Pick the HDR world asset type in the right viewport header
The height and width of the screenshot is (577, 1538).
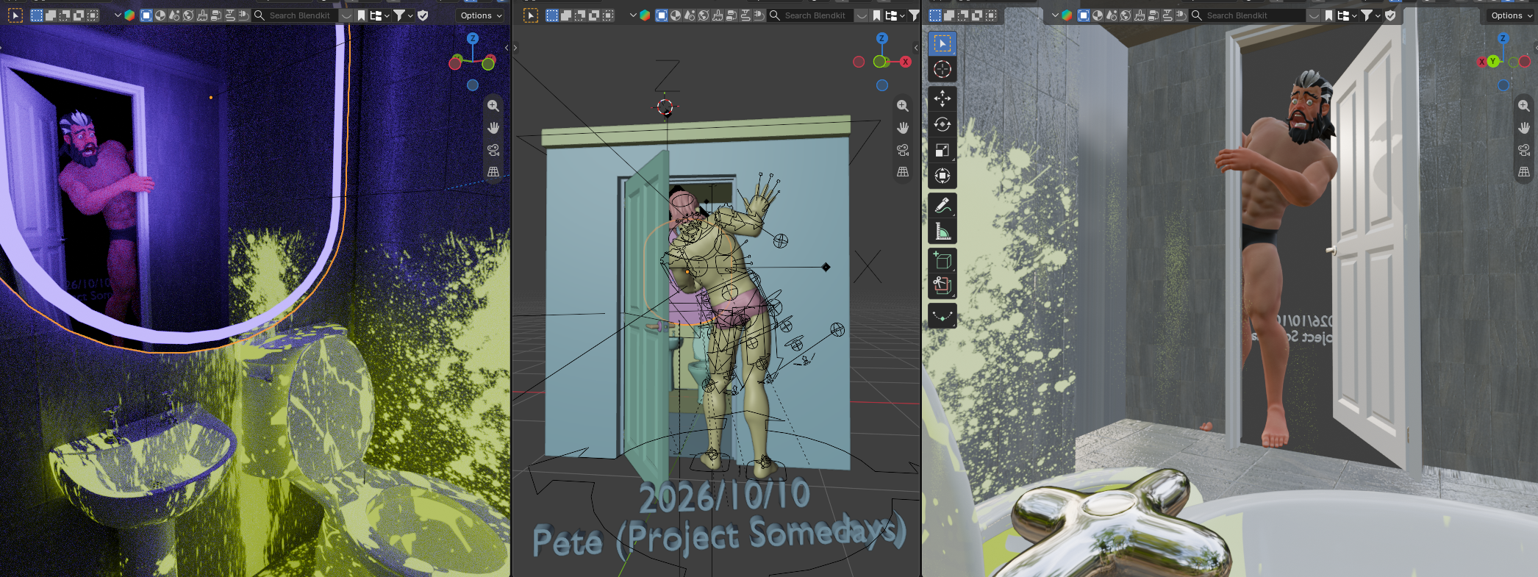click(x=1126, y=15)
